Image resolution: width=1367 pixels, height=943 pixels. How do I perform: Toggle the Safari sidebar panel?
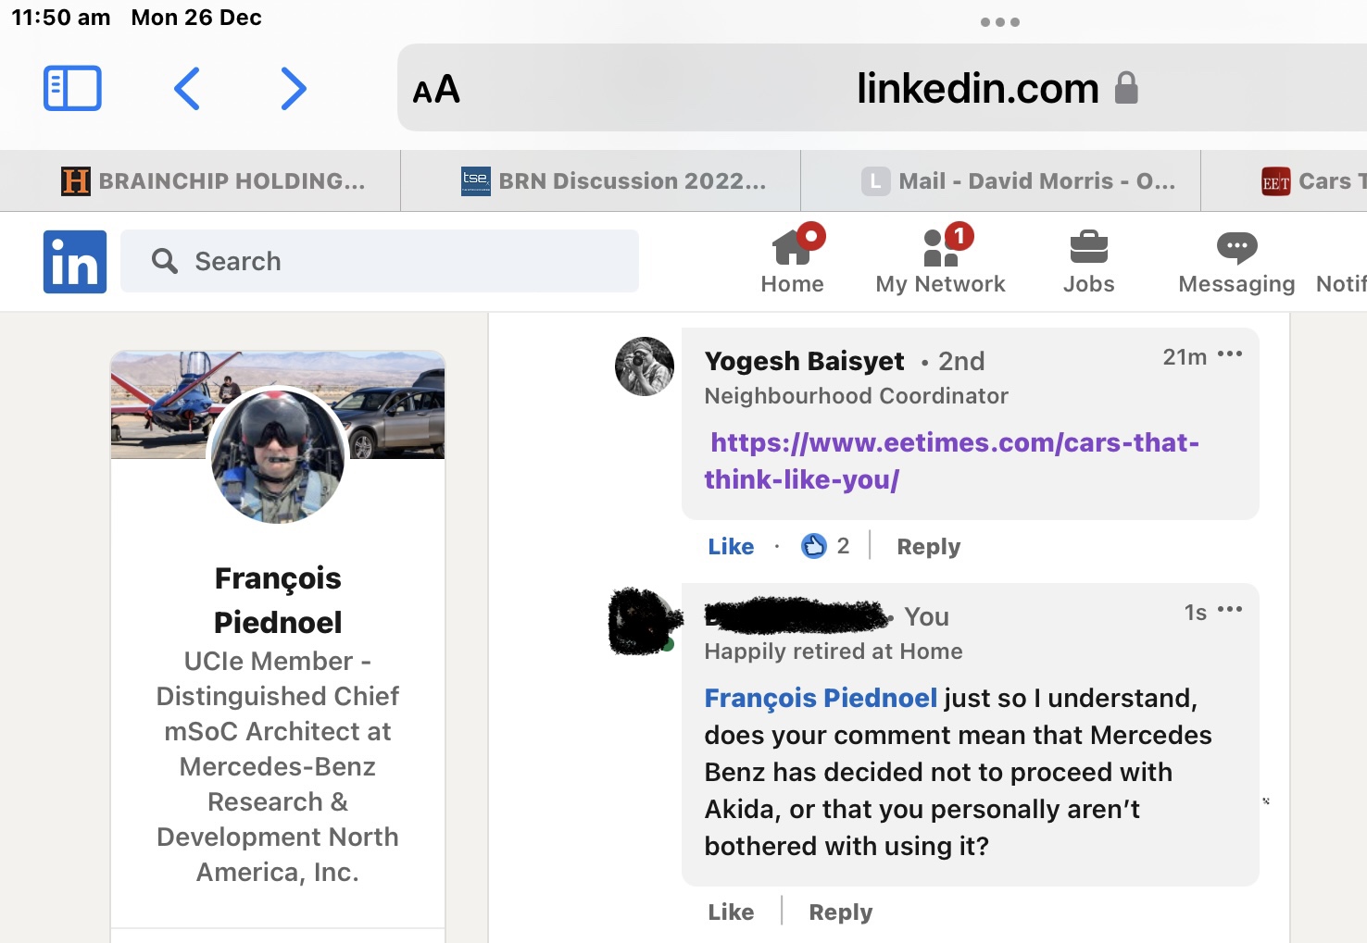coord(72,89)
